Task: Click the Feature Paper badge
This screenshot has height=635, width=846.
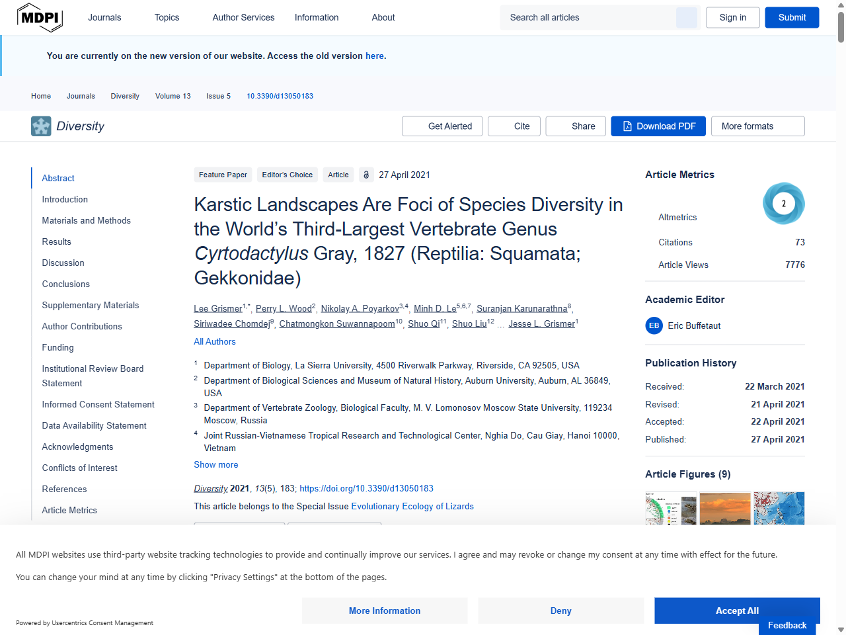Action: click(x=223, y=175)
